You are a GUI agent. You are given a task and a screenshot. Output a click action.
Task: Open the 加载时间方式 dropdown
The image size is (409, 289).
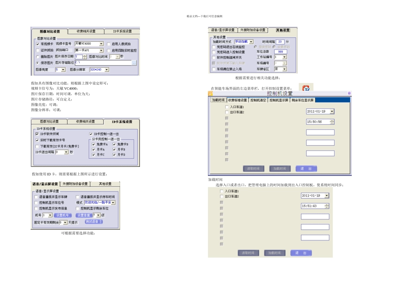click(x=251, y=42)
